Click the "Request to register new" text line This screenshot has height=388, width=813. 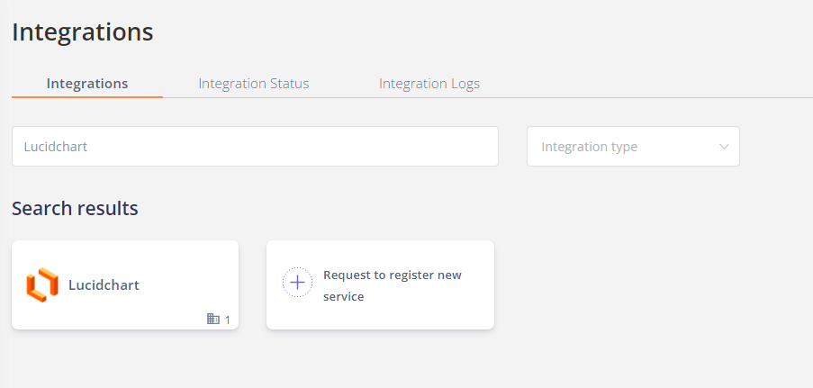[393, 275]
